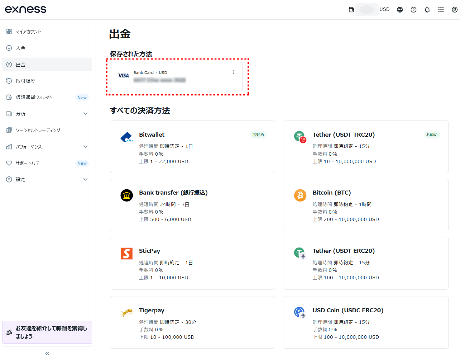The image size is (460, 359).
Task: Choose Bank transfer (銀行振込) method
Action: coord(193,205)
